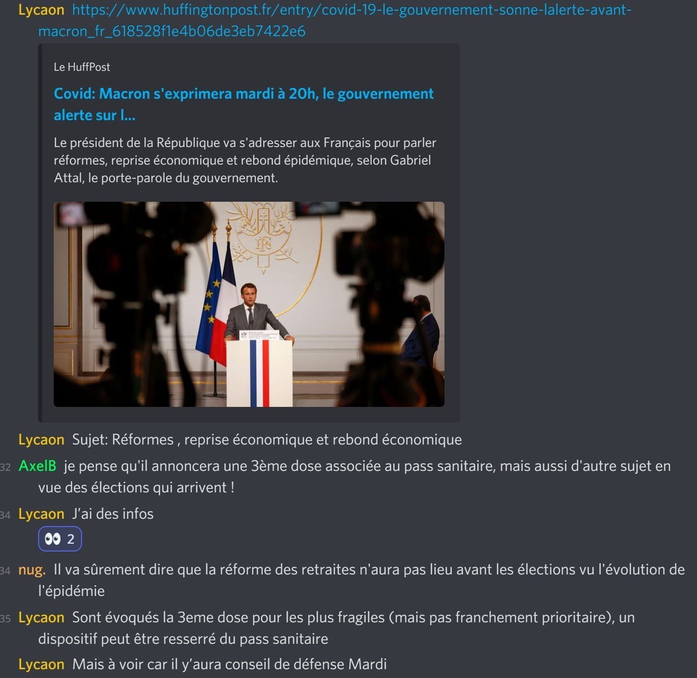Screen dimensions: 697x678
Task: Click the message 'Mais à voir car il y'aura conseil'
Action: pos(230,664)
